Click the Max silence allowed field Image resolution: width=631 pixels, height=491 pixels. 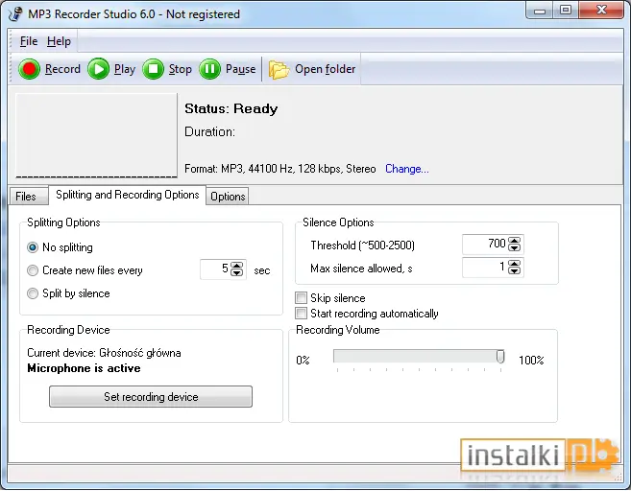[485, 268]
